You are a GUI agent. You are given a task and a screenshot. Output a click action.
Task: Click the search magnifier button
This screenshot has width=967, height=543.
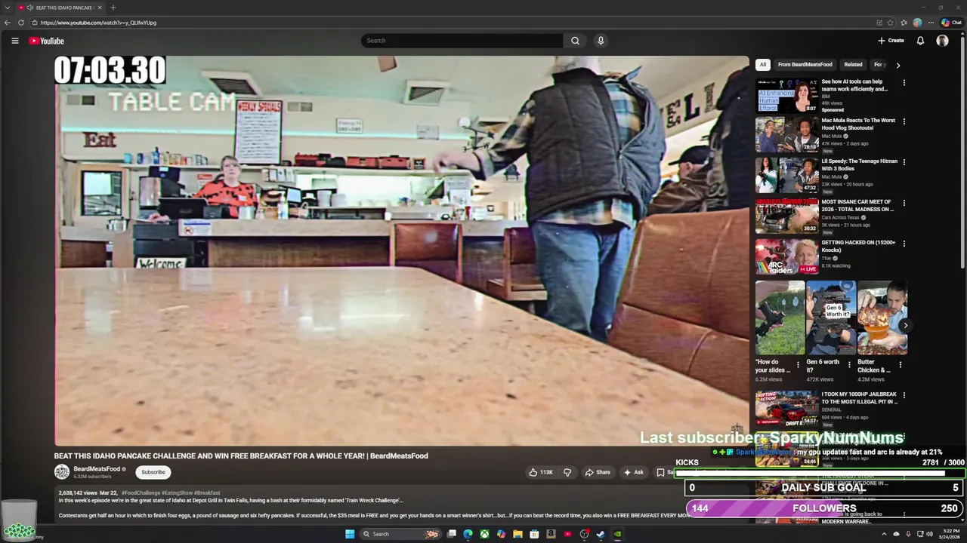(575, 41)
